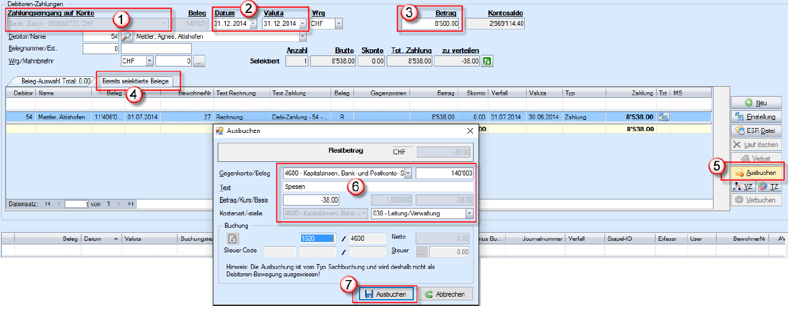Click the Abbrechen button in dialog

coord(446,294)
